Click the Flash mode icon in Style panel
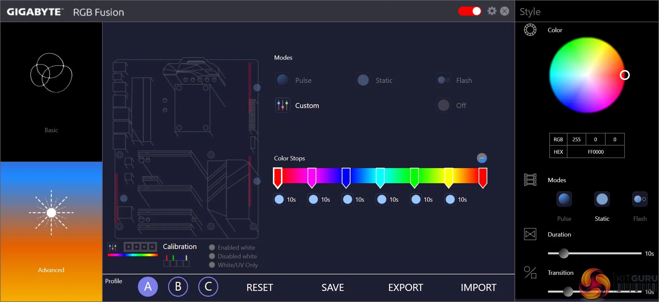Image resolution: width=659 pixels, height=302 pixels. 640,199
